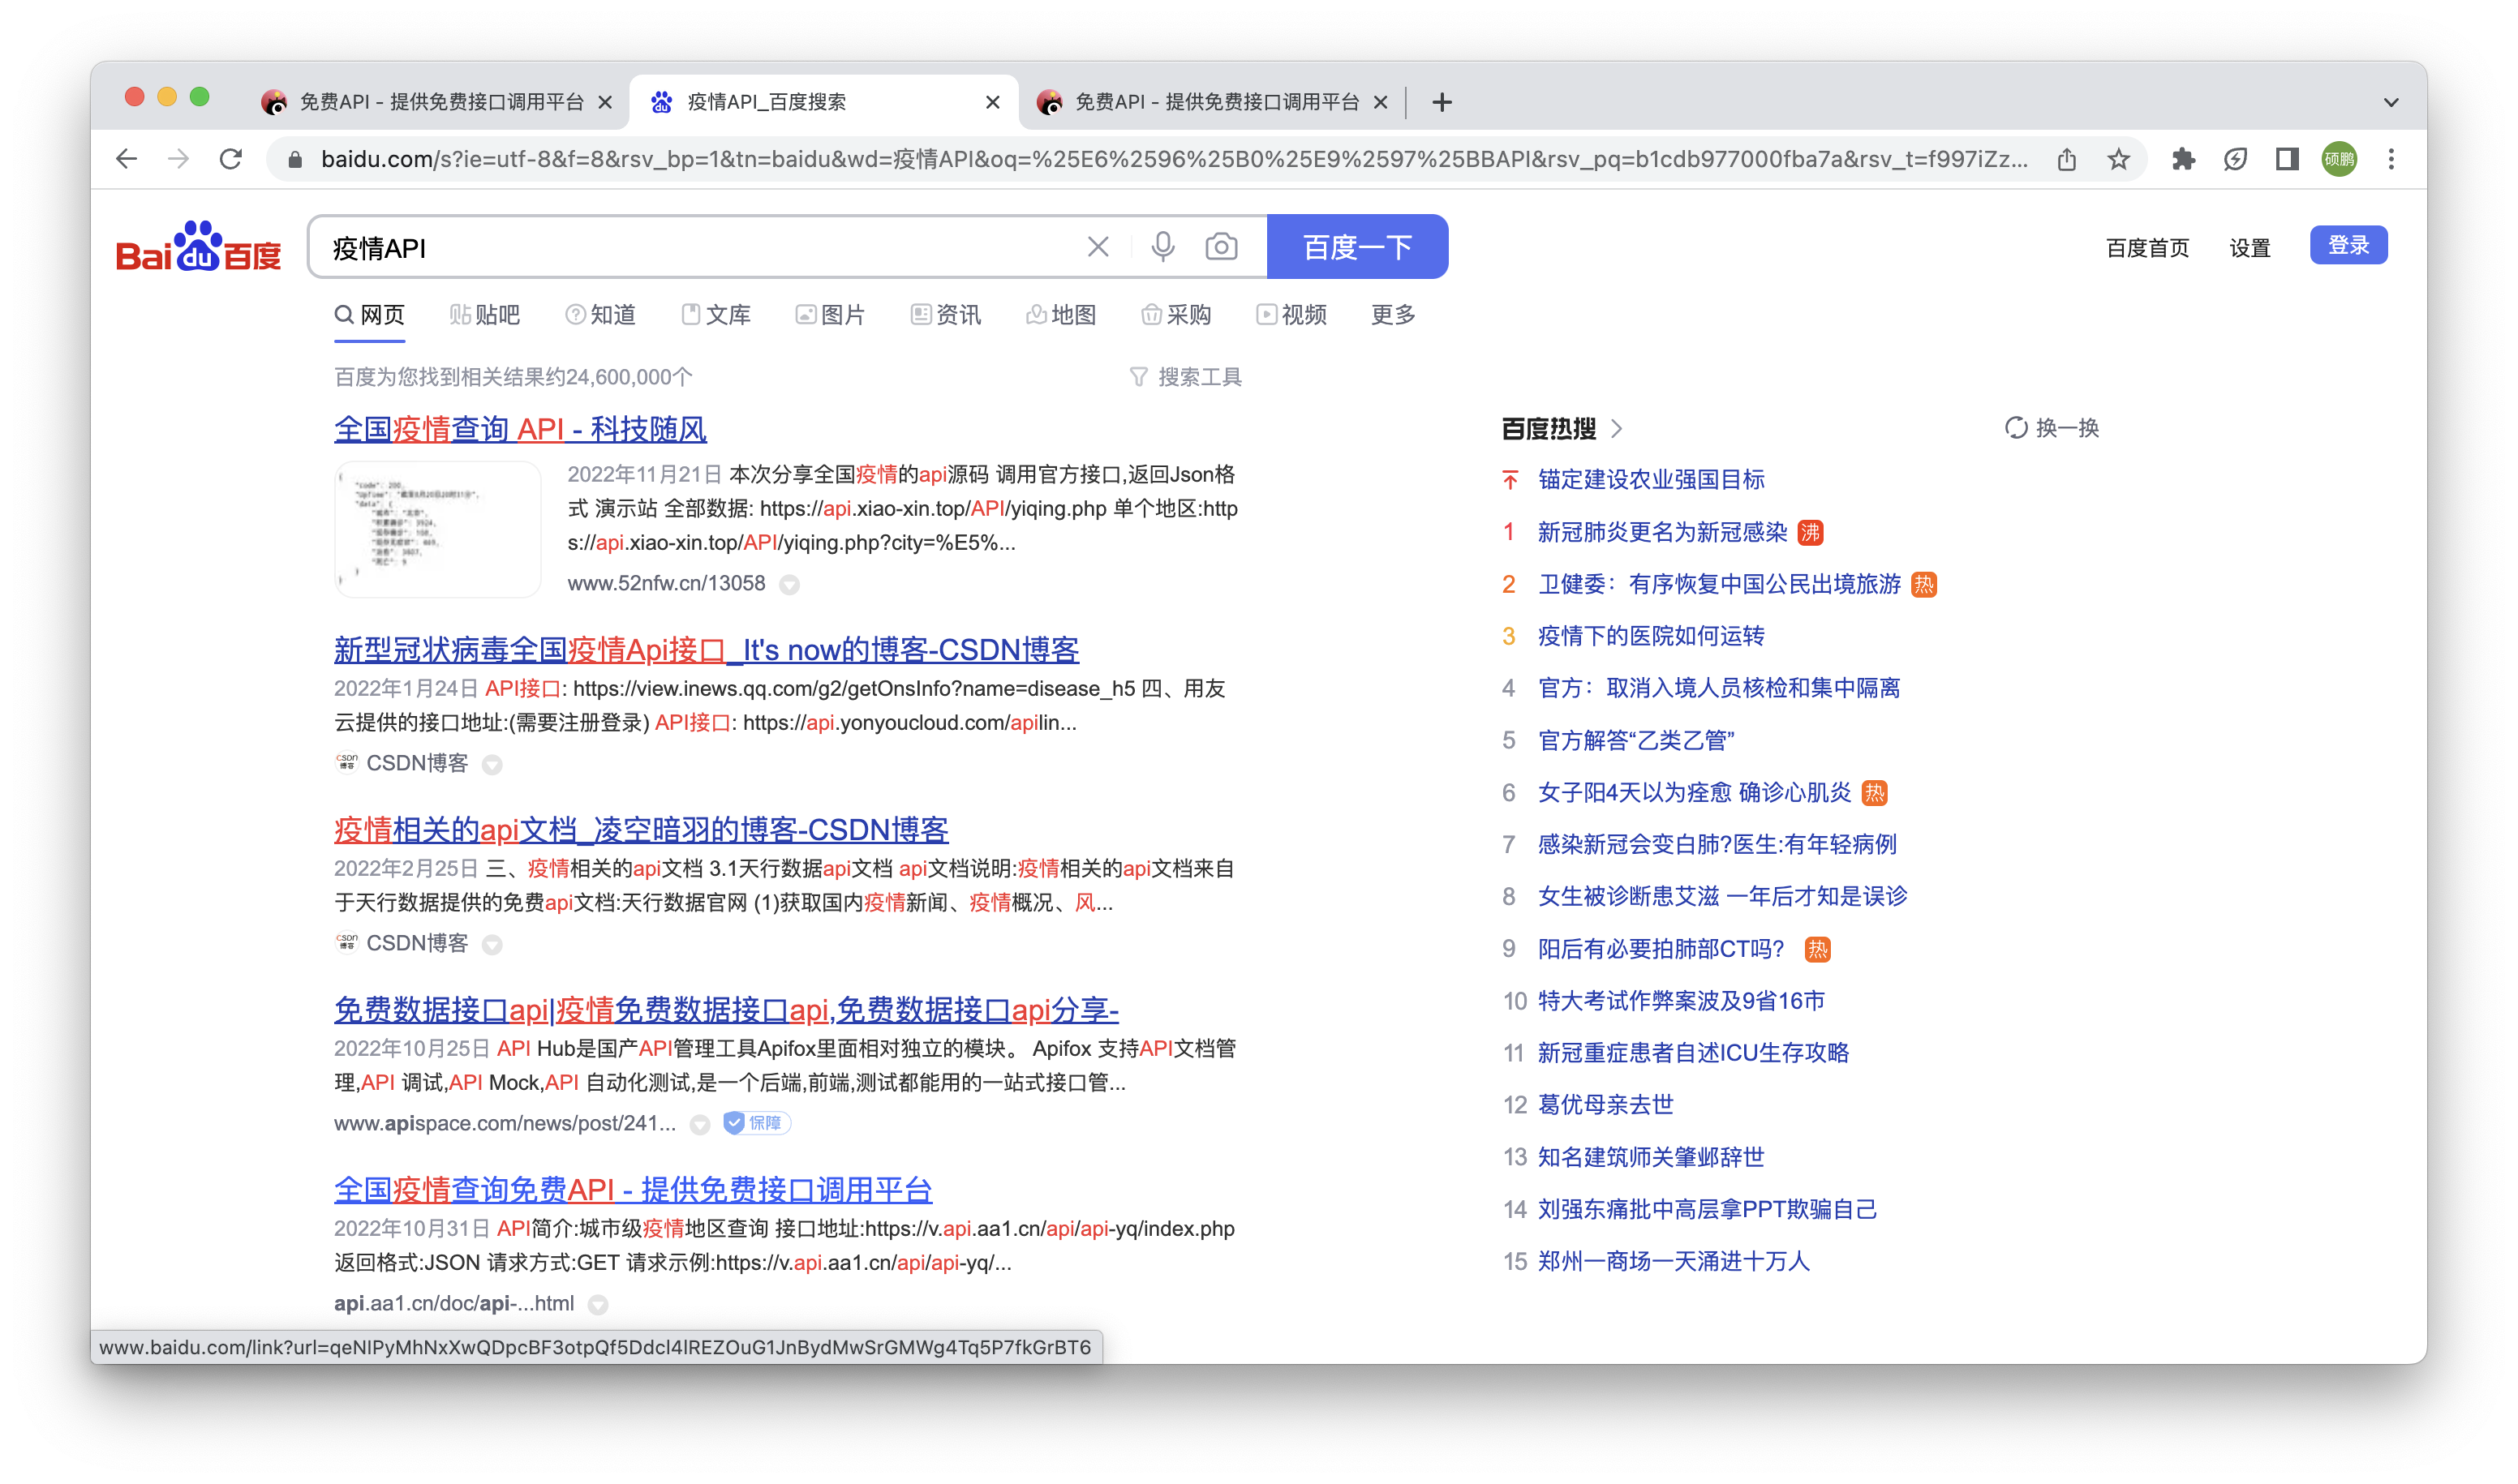Close the first 免费API tab

605,102
